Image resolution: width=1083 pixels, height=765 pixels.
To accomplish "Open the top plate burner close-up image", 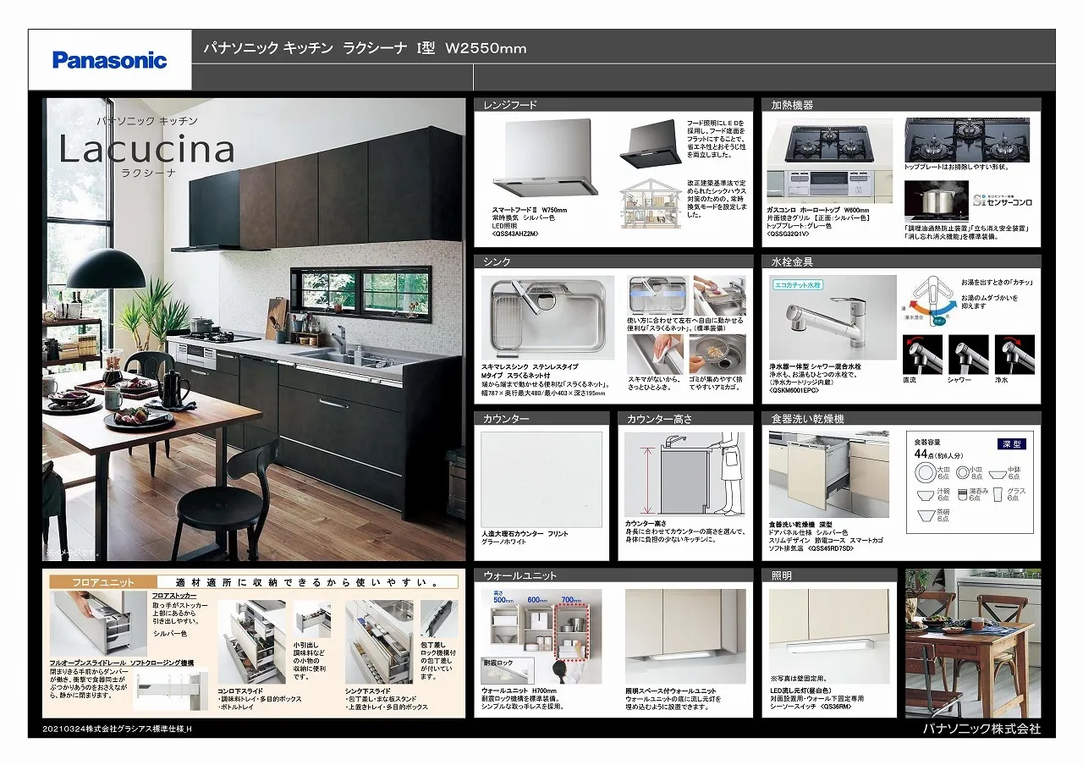I will point(969,140).
